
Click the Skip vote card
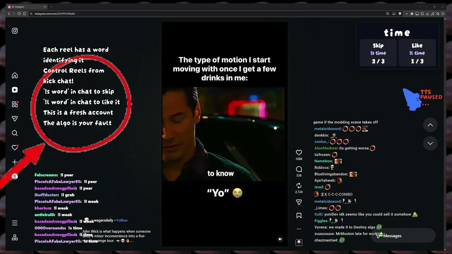coord(378,53)
